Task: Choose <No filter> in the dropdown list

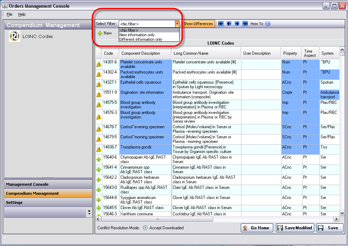Action: [149, 30]
